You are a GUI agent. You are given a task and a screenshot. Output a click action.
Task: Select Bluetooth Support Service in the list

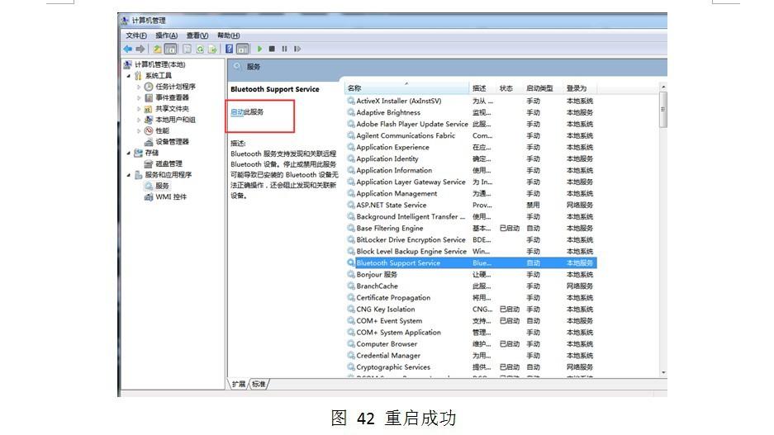tap(398, 263)
